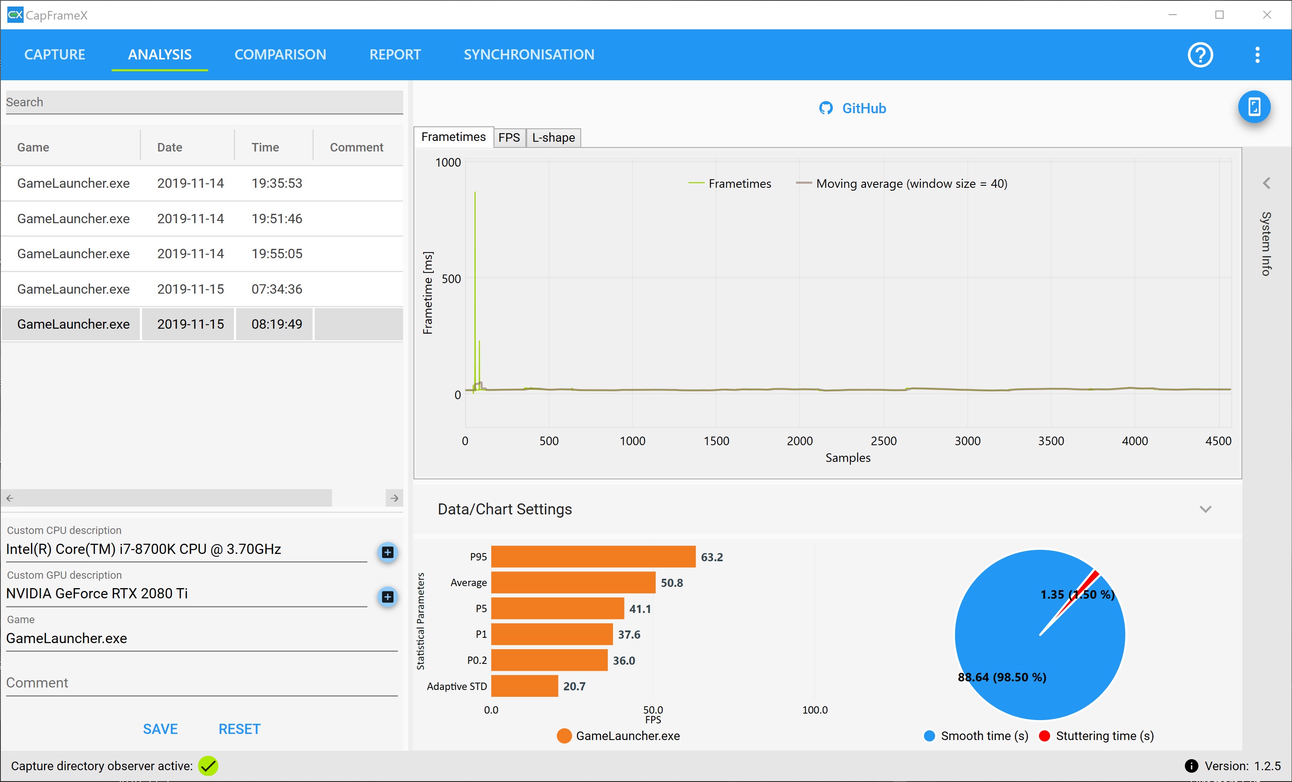This screenshot has height=782, width=1292.
Task: Switch chart to the L-shape tab
Action: click(x=553, y=137)
